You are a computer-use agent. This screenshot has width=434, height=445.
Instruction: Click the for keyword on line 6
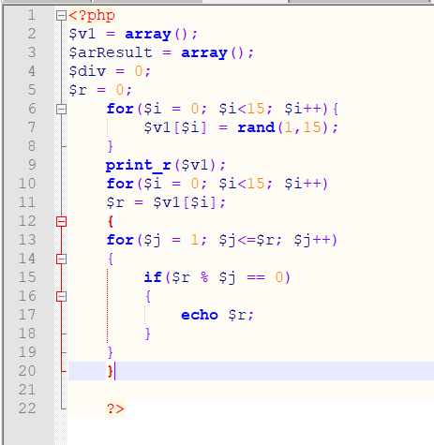120,109
